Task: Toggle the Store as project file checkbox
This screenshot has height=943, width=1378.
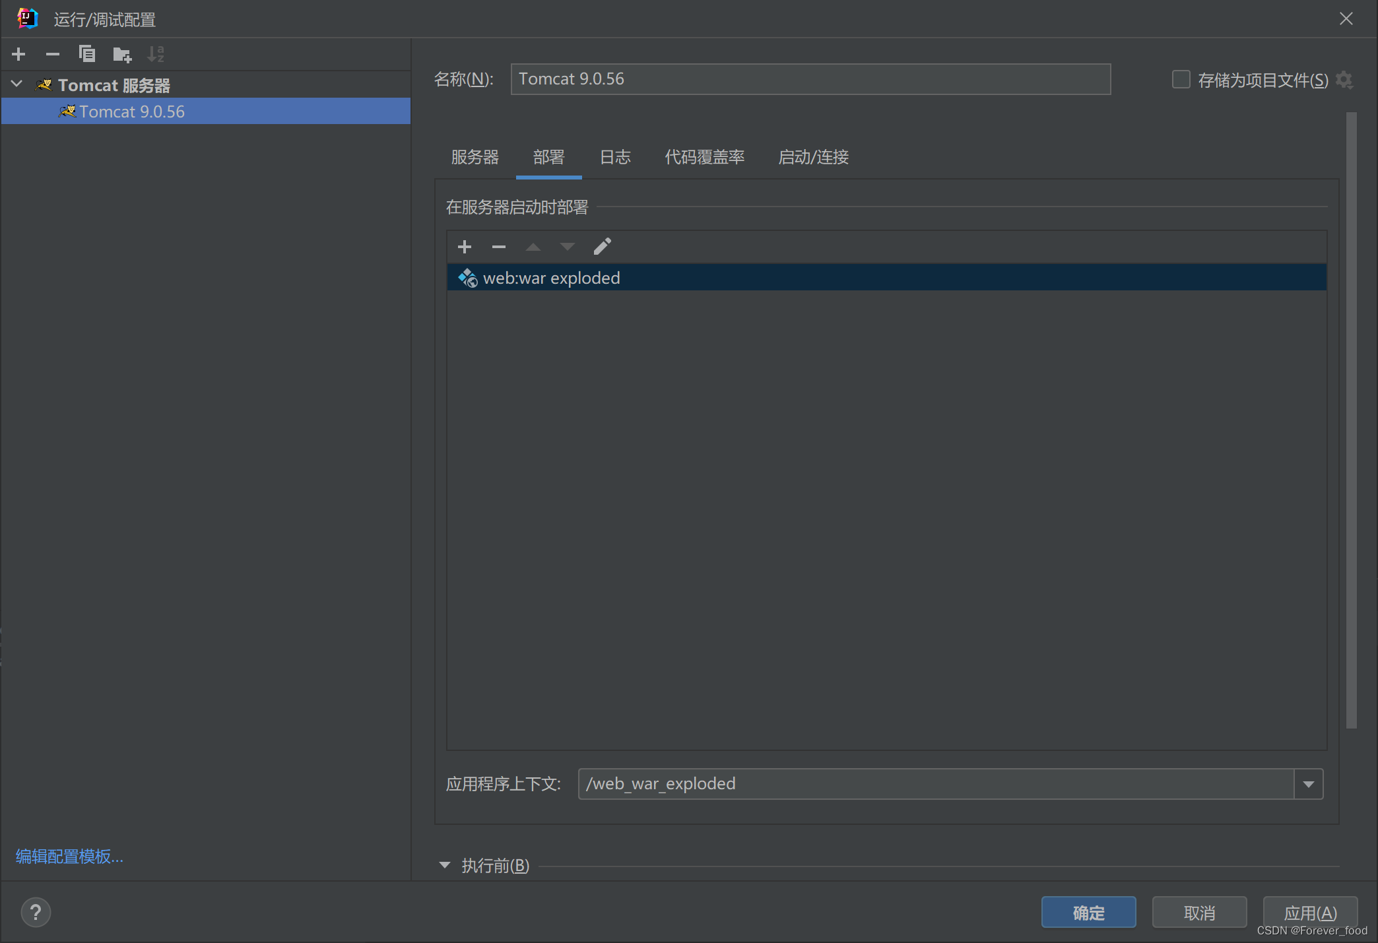Action: click(x=1181, y=80)
